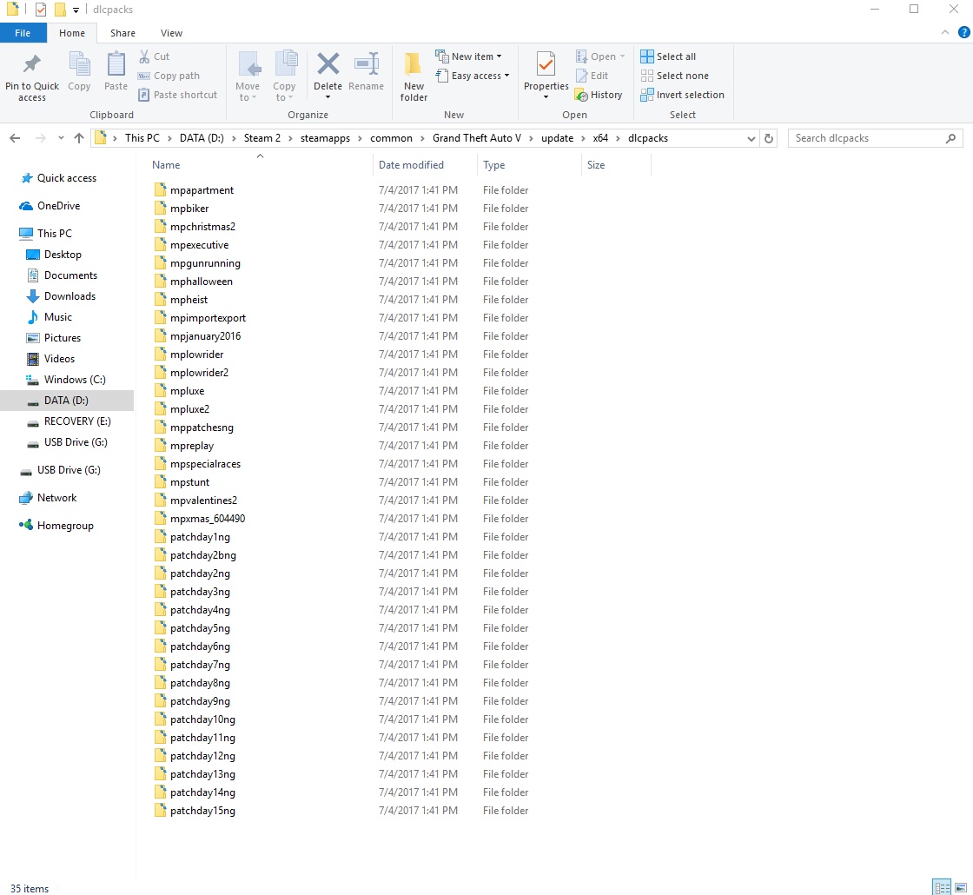Click the Back navigation arrow
The width and height of the screenshot is (973, 895).
15,138
